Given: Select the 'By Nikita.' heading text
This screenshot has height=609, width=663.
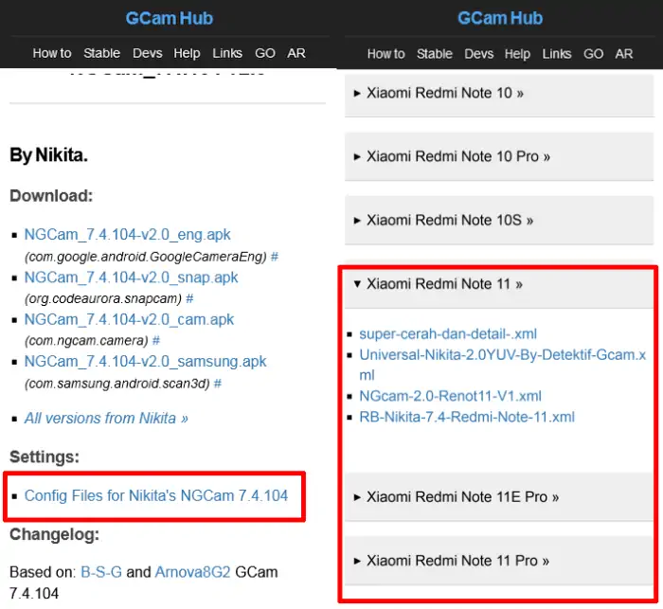Looking at the screenshot, I should (x=48, y=155).
